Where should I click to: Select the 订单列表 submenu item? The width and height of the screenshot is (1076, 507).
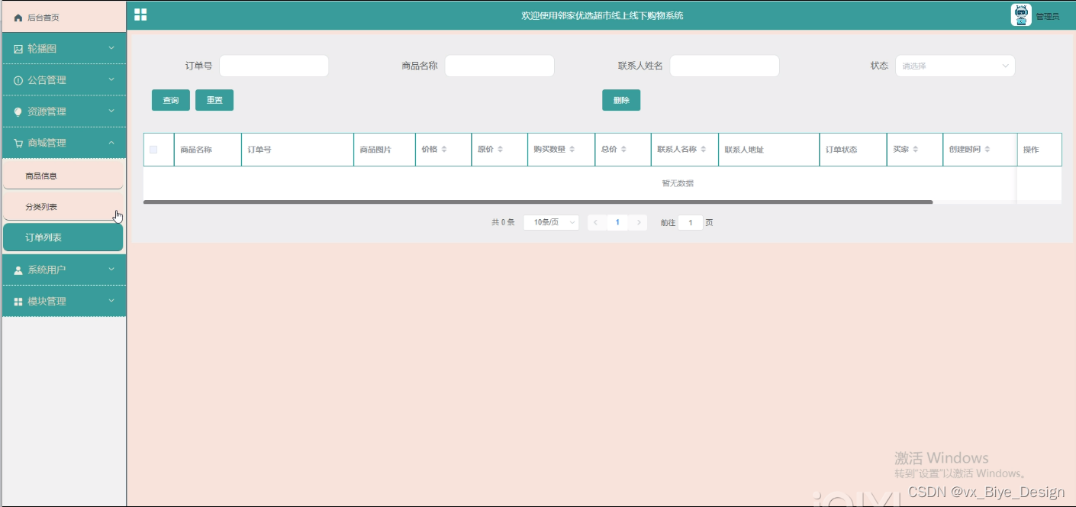(63, 237)
